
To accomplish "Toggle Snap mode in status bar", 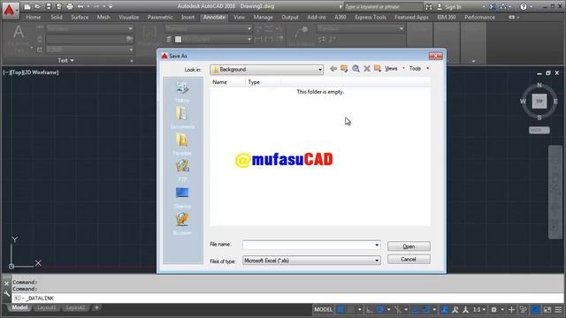I will point(351,309).
